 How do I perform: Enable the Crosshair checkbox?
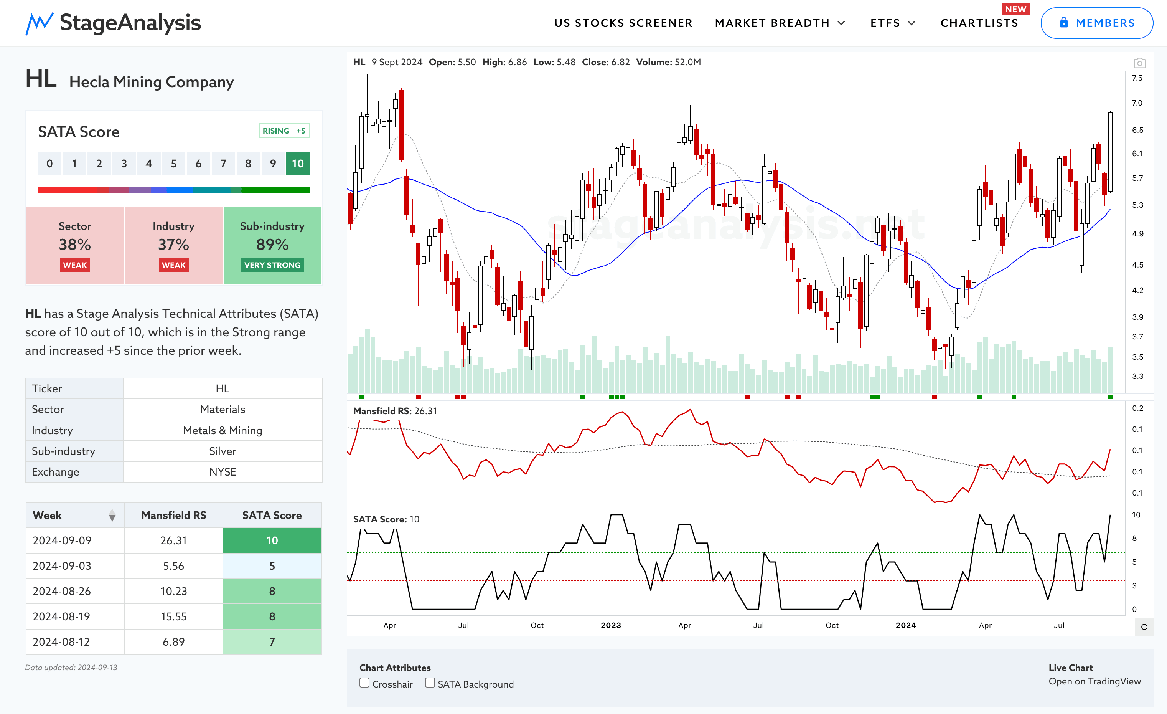[x=364, y=683]
